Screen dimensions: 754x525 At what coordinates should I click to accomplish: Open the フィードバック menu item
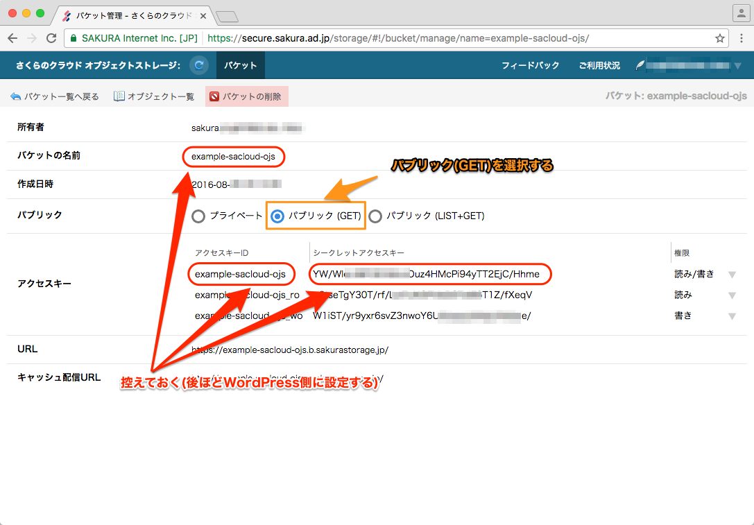531,65
